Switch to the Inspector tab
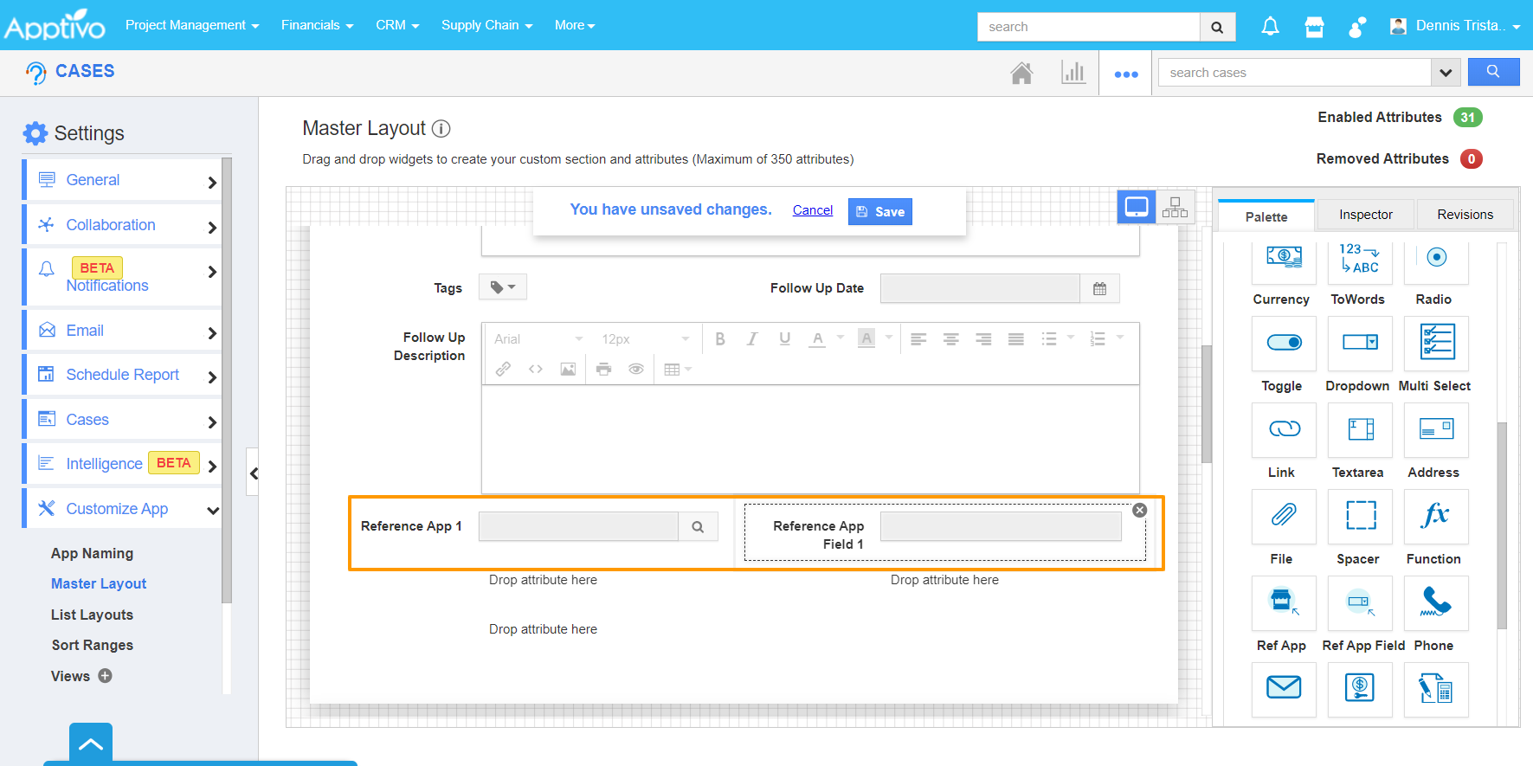Image resolution: width=1533 pixels, height=766 pixels. (1365, 215)
